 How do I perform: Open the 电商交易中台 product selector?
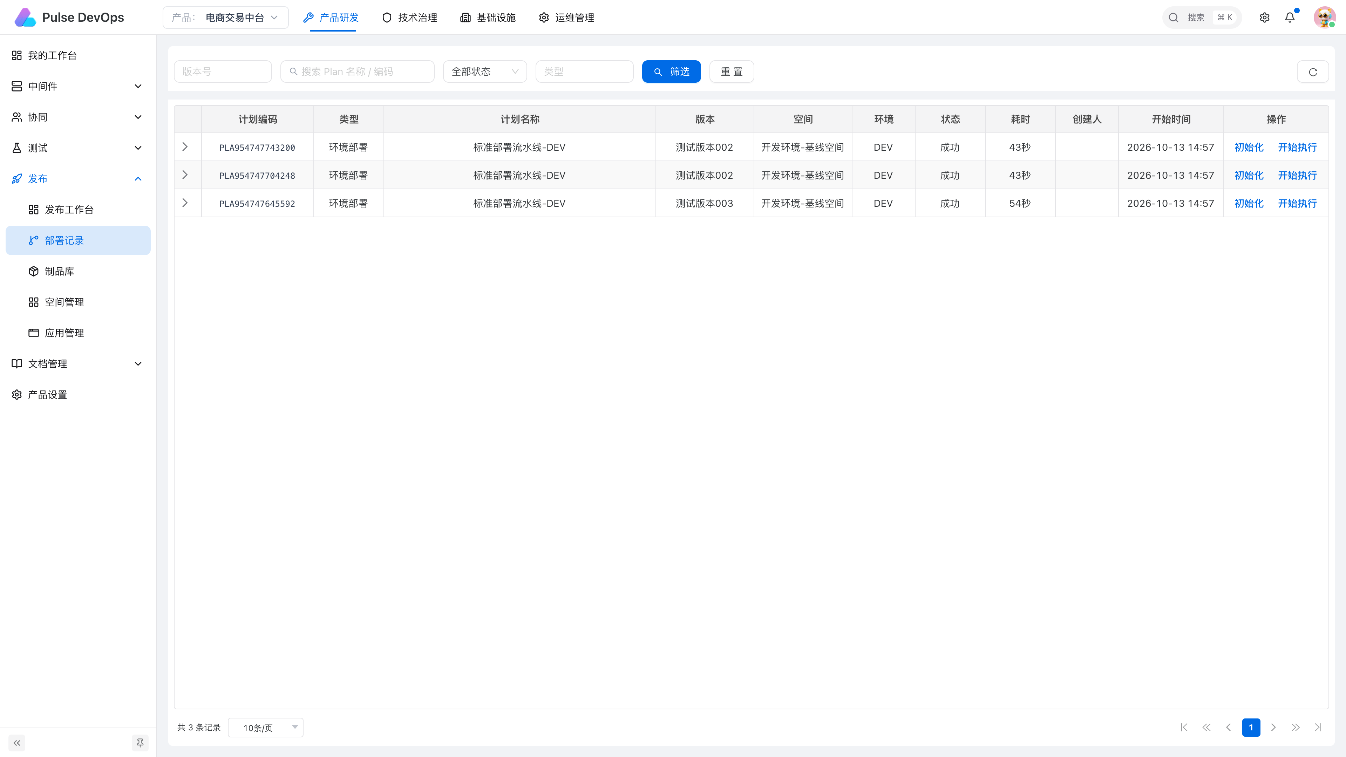click(226, 18)
